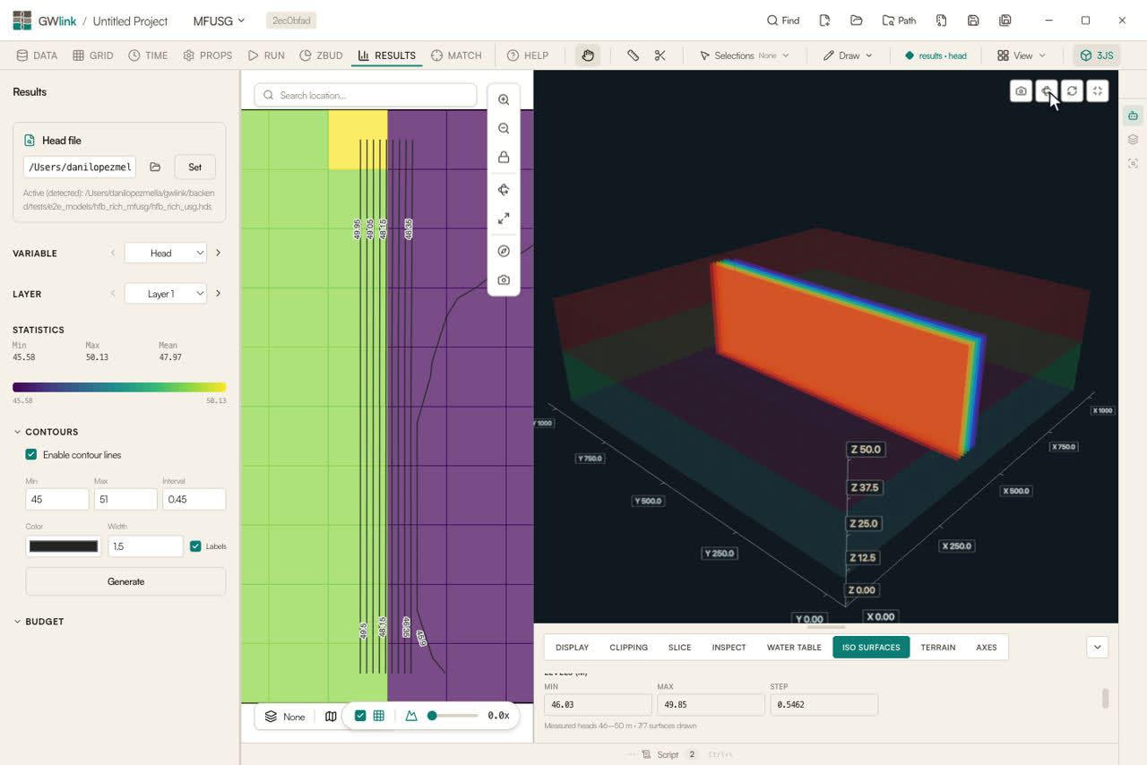The width and height of the screenshot is (1147, 765).
Task: Click the Set head file button
Action: click(x=195, y=167)
